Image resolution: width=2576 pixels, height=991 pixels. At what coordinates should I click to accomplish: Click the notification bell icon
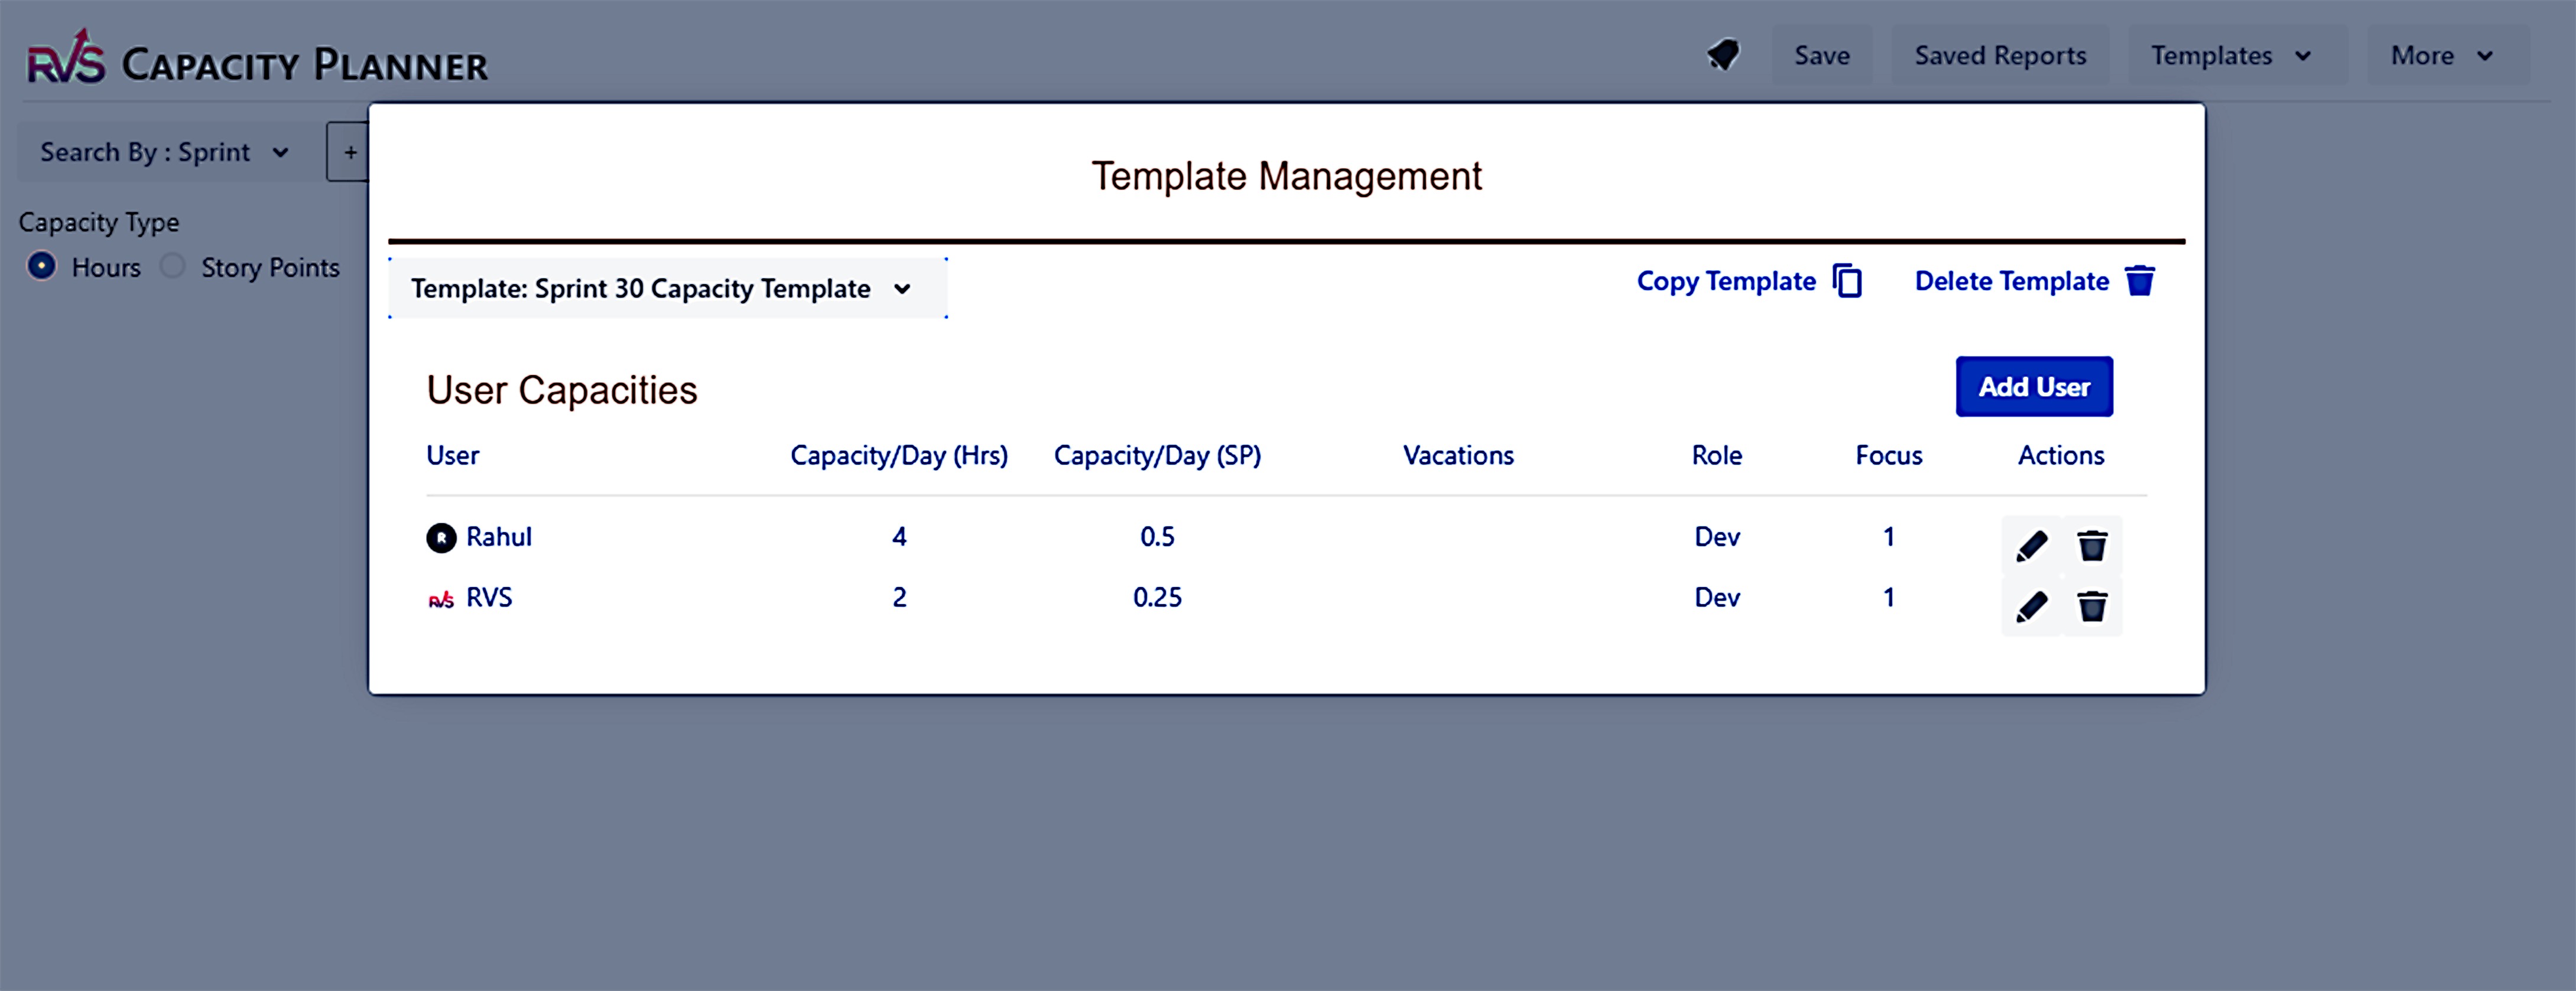pyautogui.click(x=1723, y=55)
